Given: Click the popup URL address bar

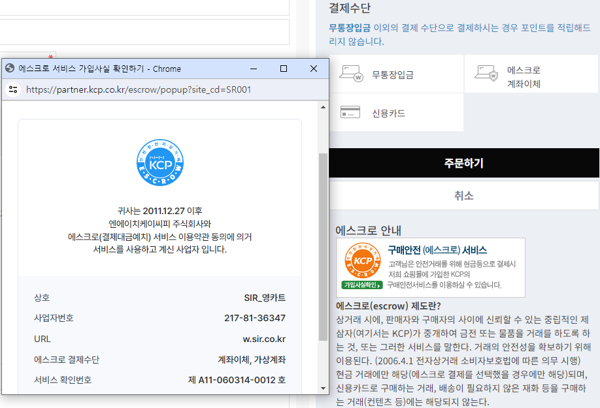Looking at the screenshot, I should point(139,90).
